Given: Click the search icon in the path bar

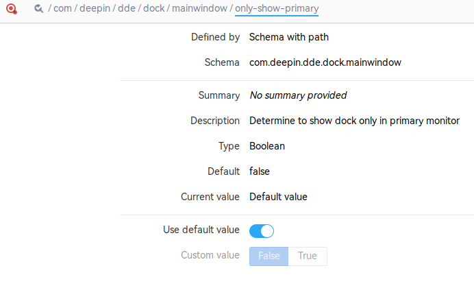Looking at the screenshot, I should pos(38,9).
